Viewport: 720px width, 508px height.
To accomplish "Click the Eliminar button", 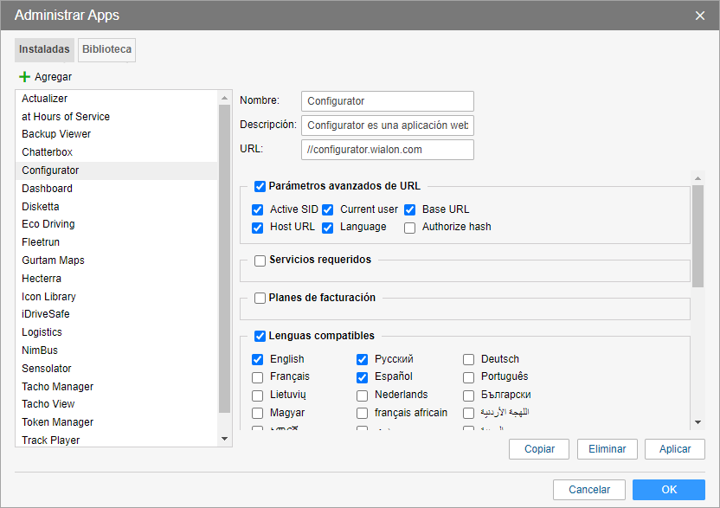I will [x=607, y=449].
